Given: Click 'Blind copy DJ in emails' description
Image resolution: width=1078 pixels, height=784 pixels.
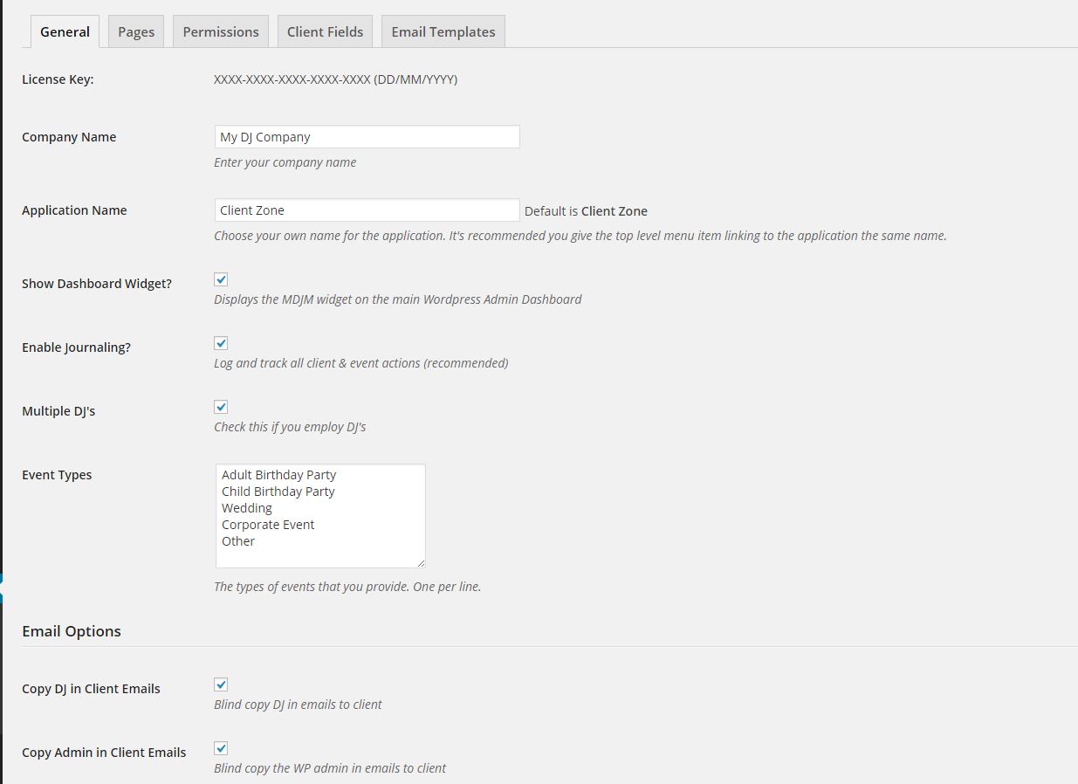Looking at the screenshot, I should pos(298,705).
